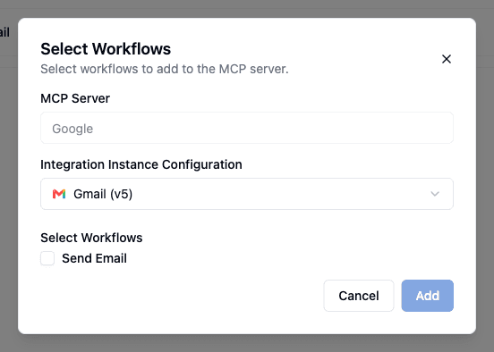Click the Add button
494x352 pixels.
click(427, 296)
